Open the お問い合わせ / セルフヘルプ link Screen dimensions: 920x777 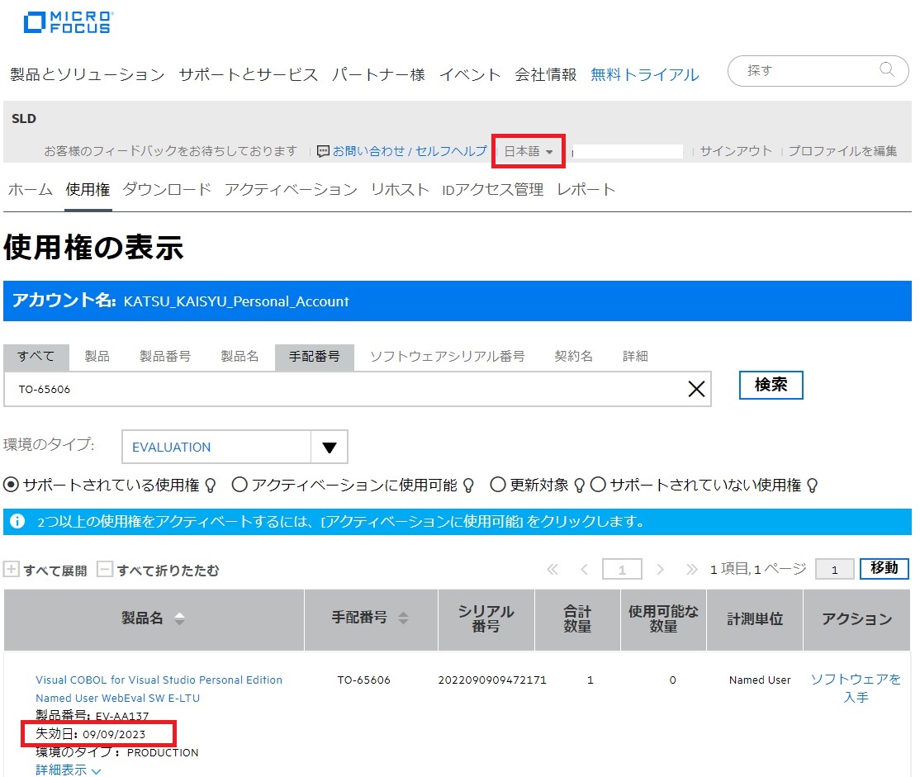pyautogui.click(x=410, y=151)
